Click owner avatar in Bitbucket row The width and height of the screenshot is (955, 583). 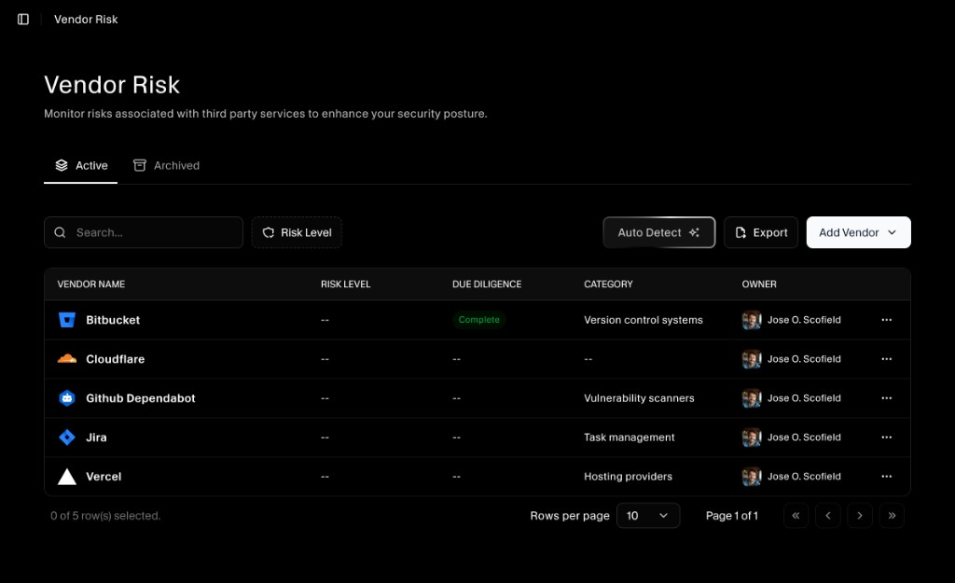[752, 320]
